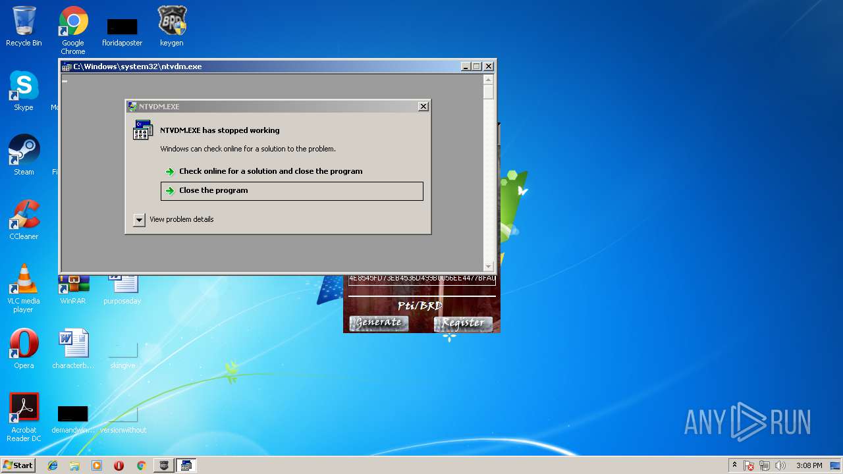843x474 pixels.
Task: Open Windows Explorer from the taskbar
Action: tap(74, 465)
